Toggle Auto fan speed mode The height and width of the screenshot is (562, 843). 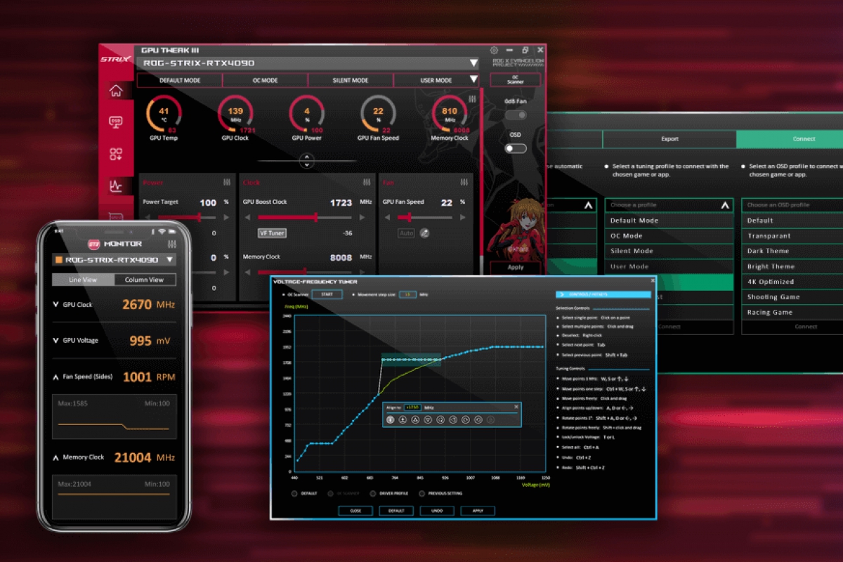coord(406,233)
